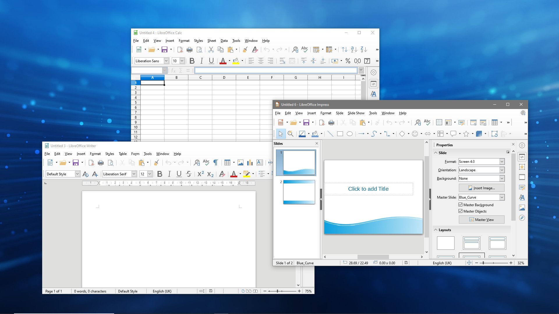This screenshot has width=559, height=314.
Task: Click the Insert Image button
Action: coord(481,188)
